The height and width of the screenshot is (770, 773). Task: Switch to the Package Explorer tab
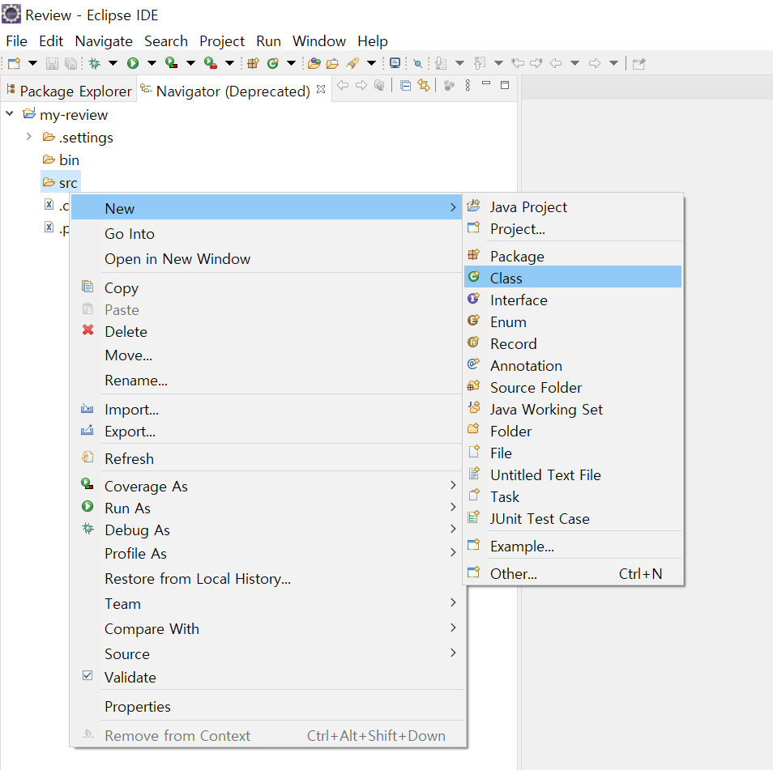point(69,91)
